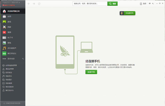Viewport: 165px width, 106px height.
Task: Close the Wandoujia window
Action: point(163,4)
